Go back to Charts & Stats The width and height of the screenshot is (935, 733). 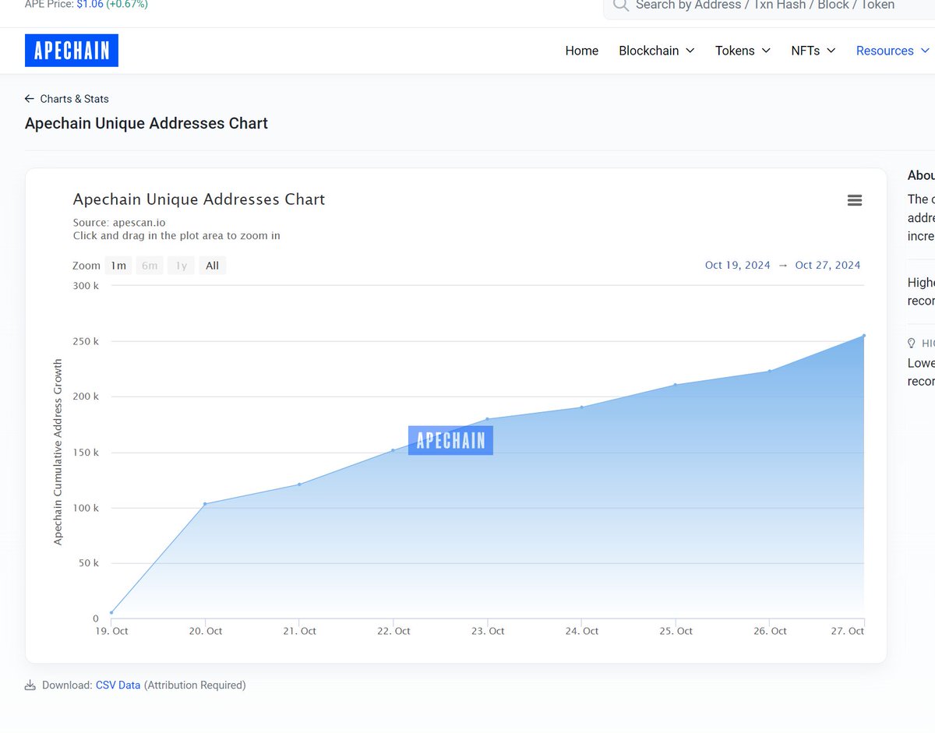click(75, 99)
